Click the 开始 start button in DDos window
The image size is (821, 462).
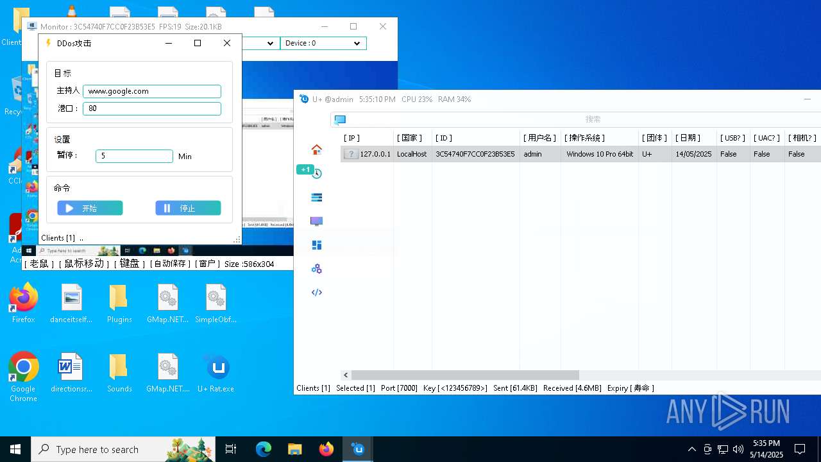[x=90, y=208]
